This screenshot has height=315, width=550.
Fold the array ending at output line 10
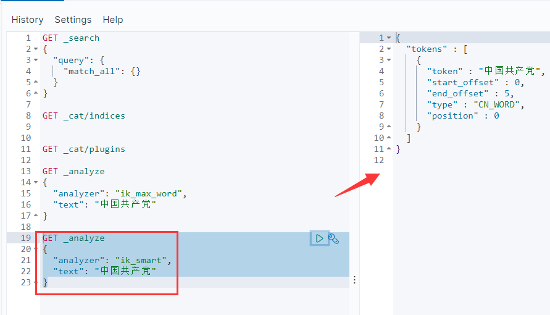pyautogui.click(x=389, y=138)
